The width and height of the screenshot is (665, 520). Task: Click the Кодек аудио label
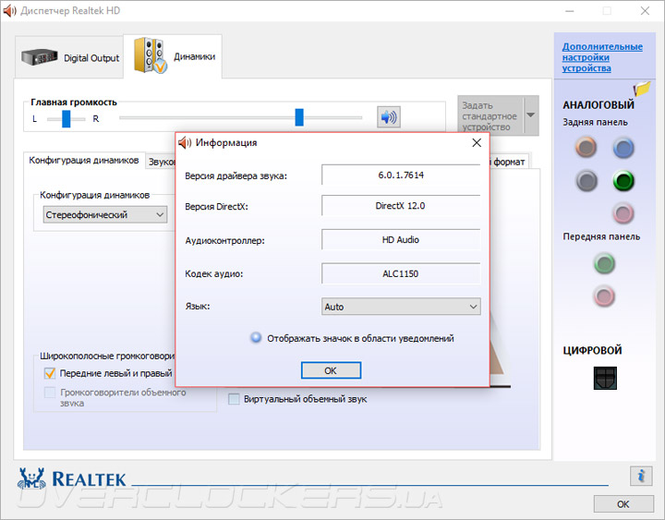[x=213, y=274]
